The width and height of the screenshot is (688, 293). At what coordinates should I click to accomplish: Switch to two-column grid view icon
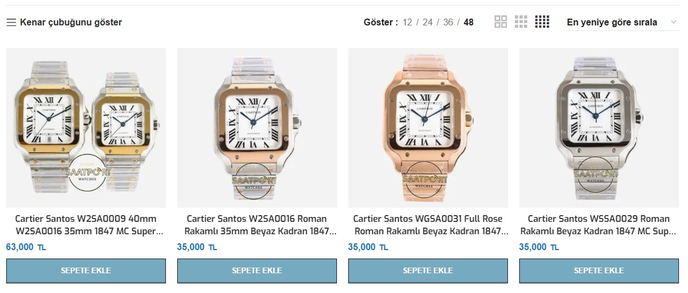pyautogui.click(x=501, y=22)
